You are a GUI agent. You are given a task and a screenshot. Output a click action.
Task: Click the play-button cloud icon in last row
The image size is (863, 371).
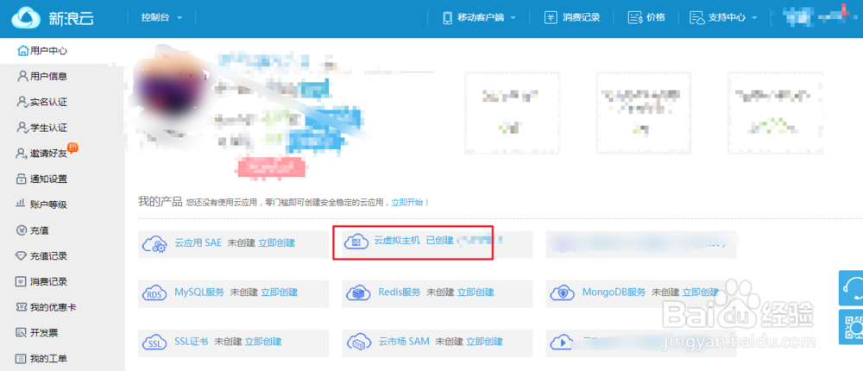[x=563, y=342]
